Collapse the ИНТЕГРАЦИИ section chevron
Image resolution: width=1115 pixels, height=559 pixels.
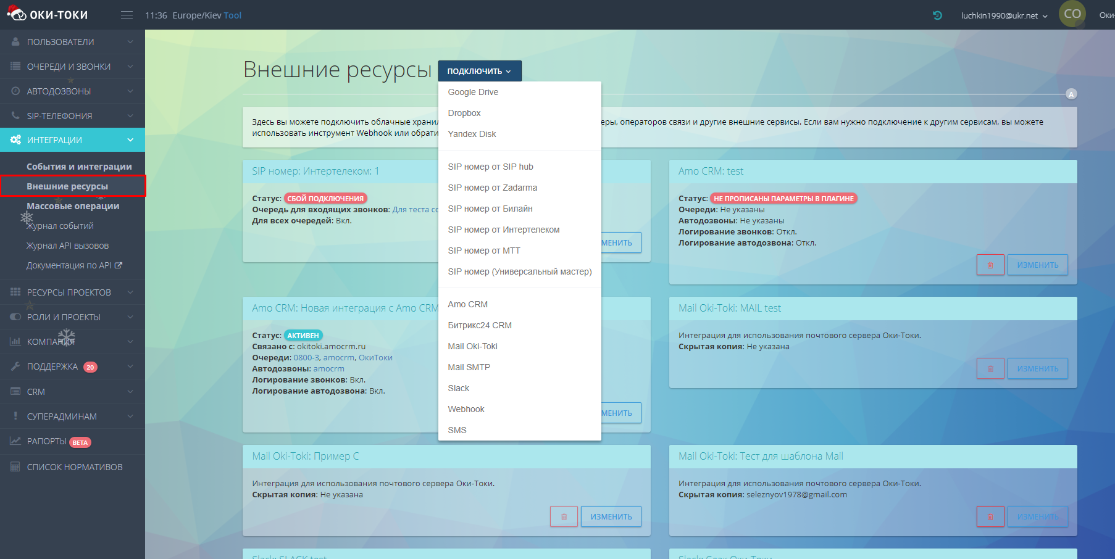pos(130,140)
